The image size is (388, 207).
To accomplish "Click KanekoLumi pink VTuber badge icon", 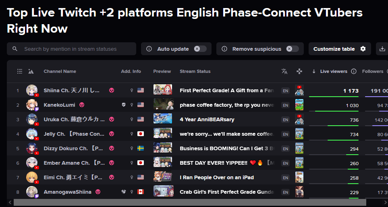I will [x=82, y=105].
